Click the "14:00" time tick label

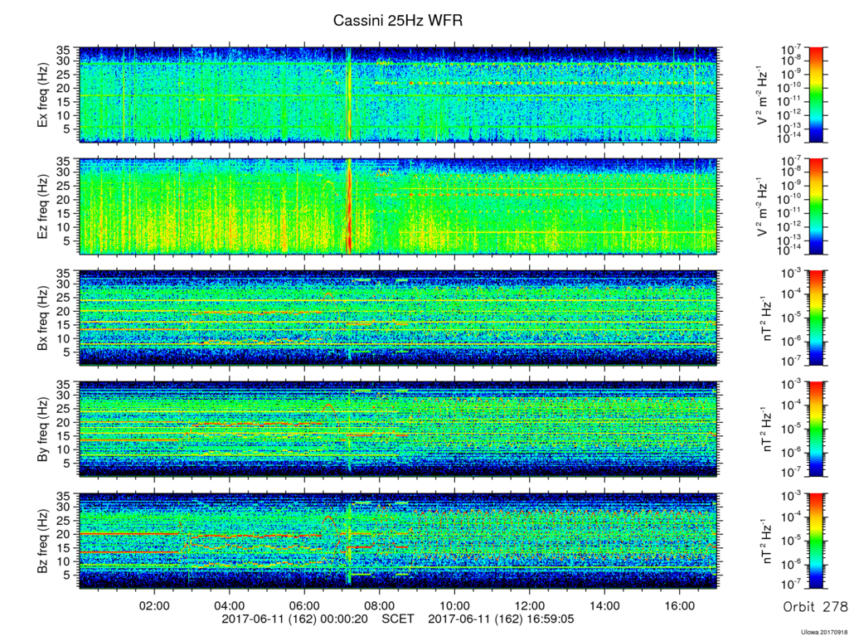click(604, 606)
